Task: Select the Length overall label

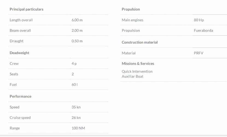Action: 21,20
